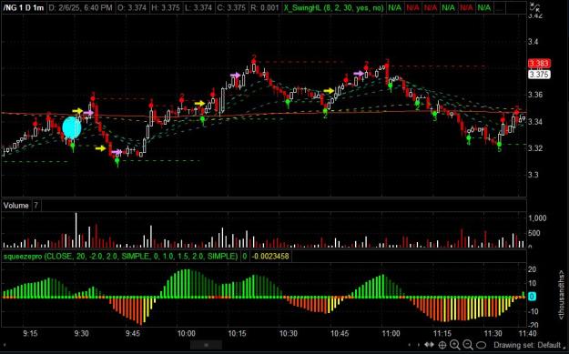Click the -0.0023458 squeezepro value
Viewport: 569px width, 354px height.
[x=270, y=257]
